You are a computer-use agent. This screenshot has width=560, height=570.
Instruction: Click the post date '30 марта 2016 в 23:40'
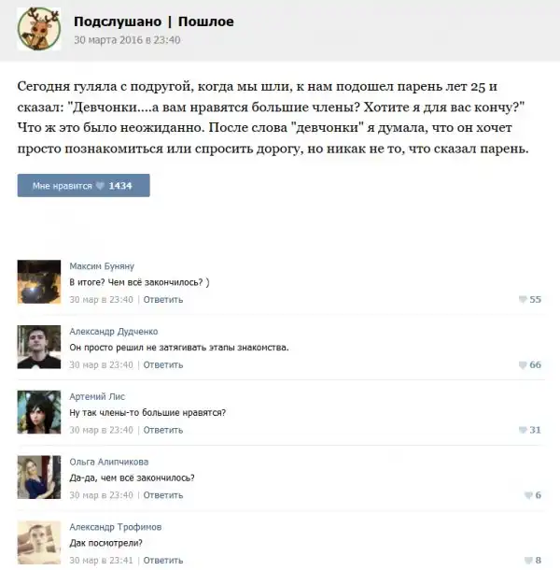[x=127, y=39]
